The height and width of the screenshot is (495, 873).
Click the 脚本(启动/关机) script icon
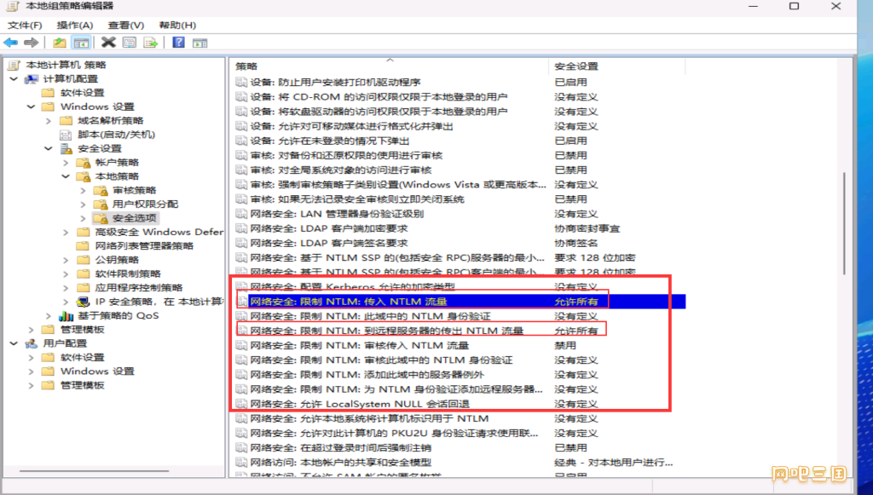point(66,135)
